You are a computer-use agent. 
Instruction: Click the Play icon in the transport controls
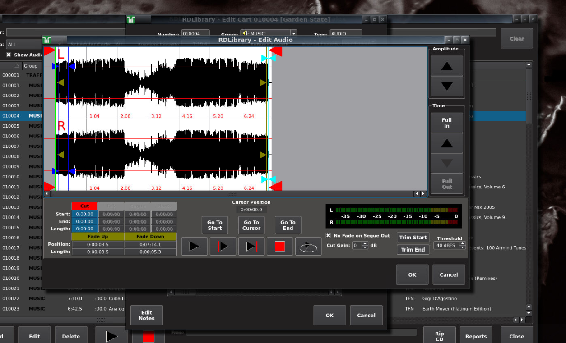194,246
